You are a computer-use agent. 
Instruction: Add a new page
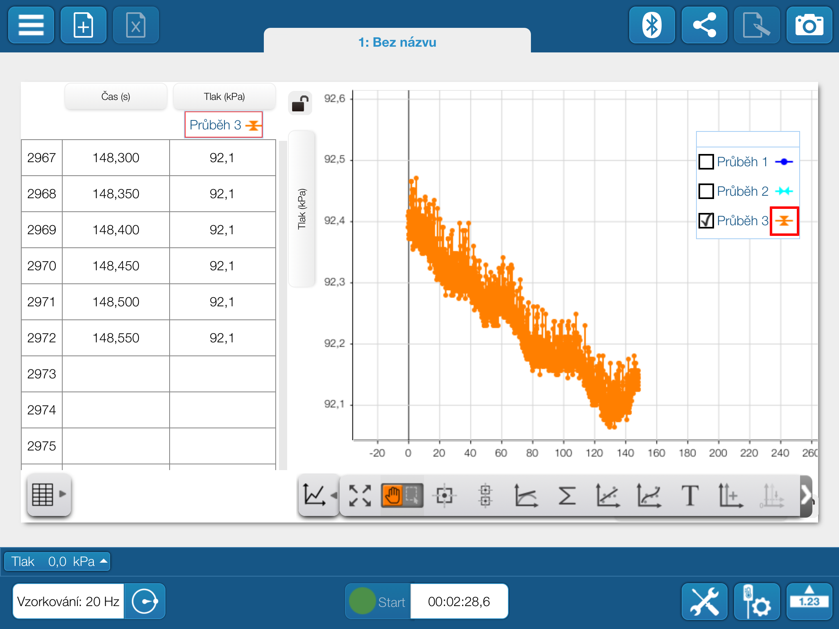click(x=84, y=25)
